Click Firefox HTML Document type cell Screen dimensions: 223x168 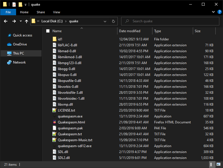click(x=172, y=122)
